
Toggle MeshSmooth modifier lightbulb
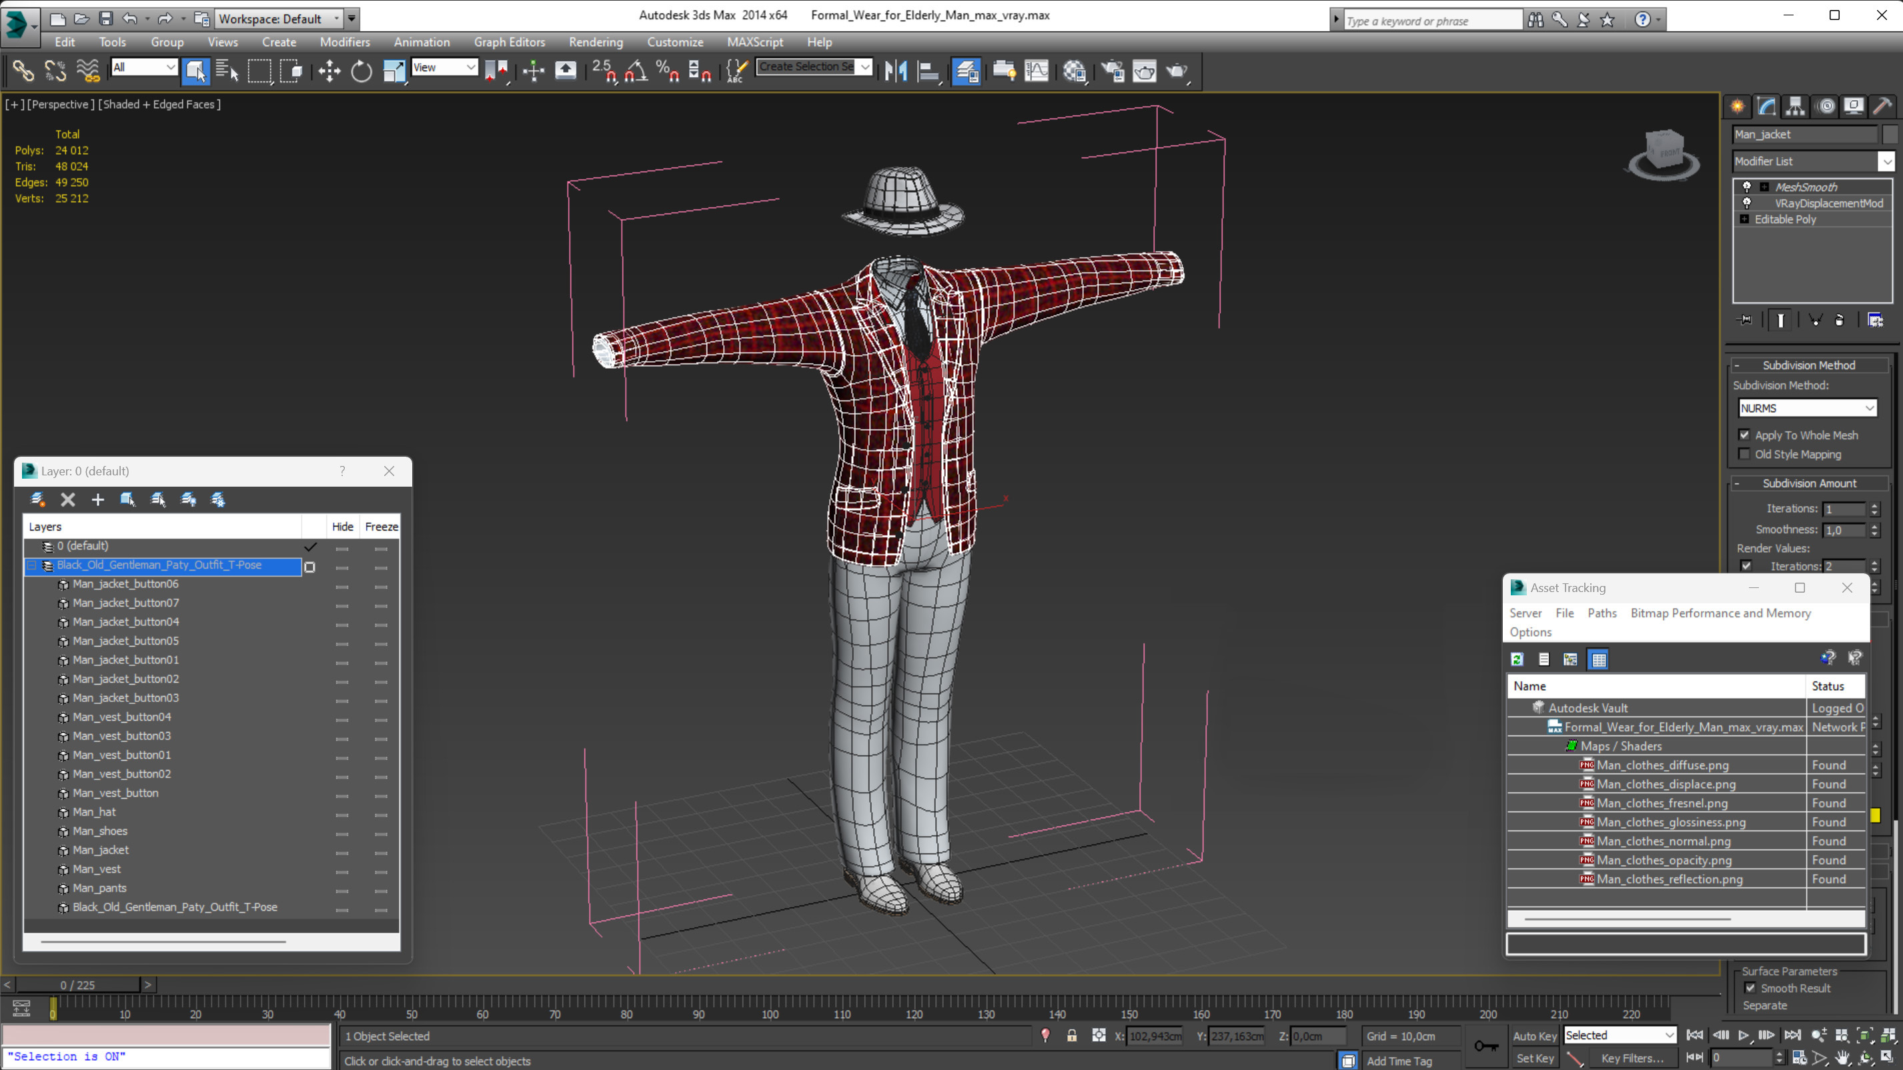pyautogui.click(x=1747, y=187)
